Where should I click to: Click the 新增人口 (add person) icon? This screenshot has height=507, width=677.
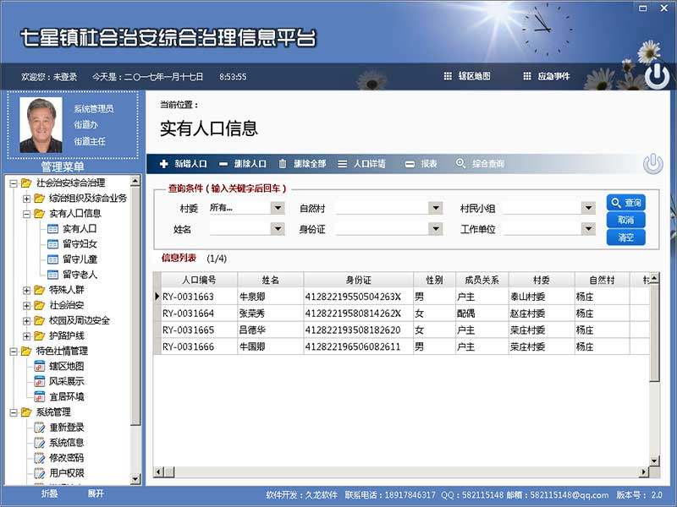click(x=162, y=163)
